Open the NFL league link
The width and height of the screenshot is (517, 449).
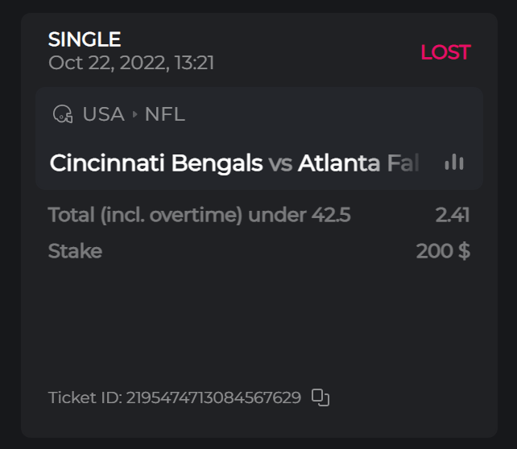(164, 114)
